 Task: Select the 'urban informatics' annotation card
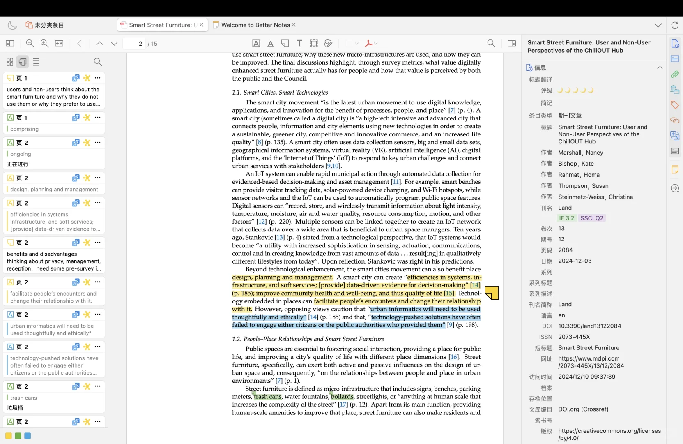54,324
